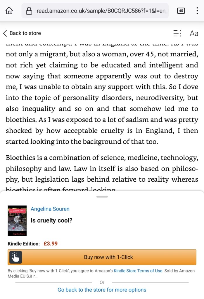
Task: Grab the bottom sheet drag handle
Action: pos(102,197)
